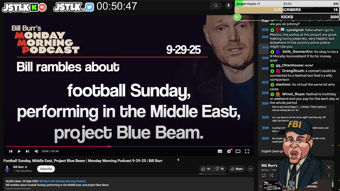Mute the video volume
This screenshot has height=191, width=340.
coord(36,151)
